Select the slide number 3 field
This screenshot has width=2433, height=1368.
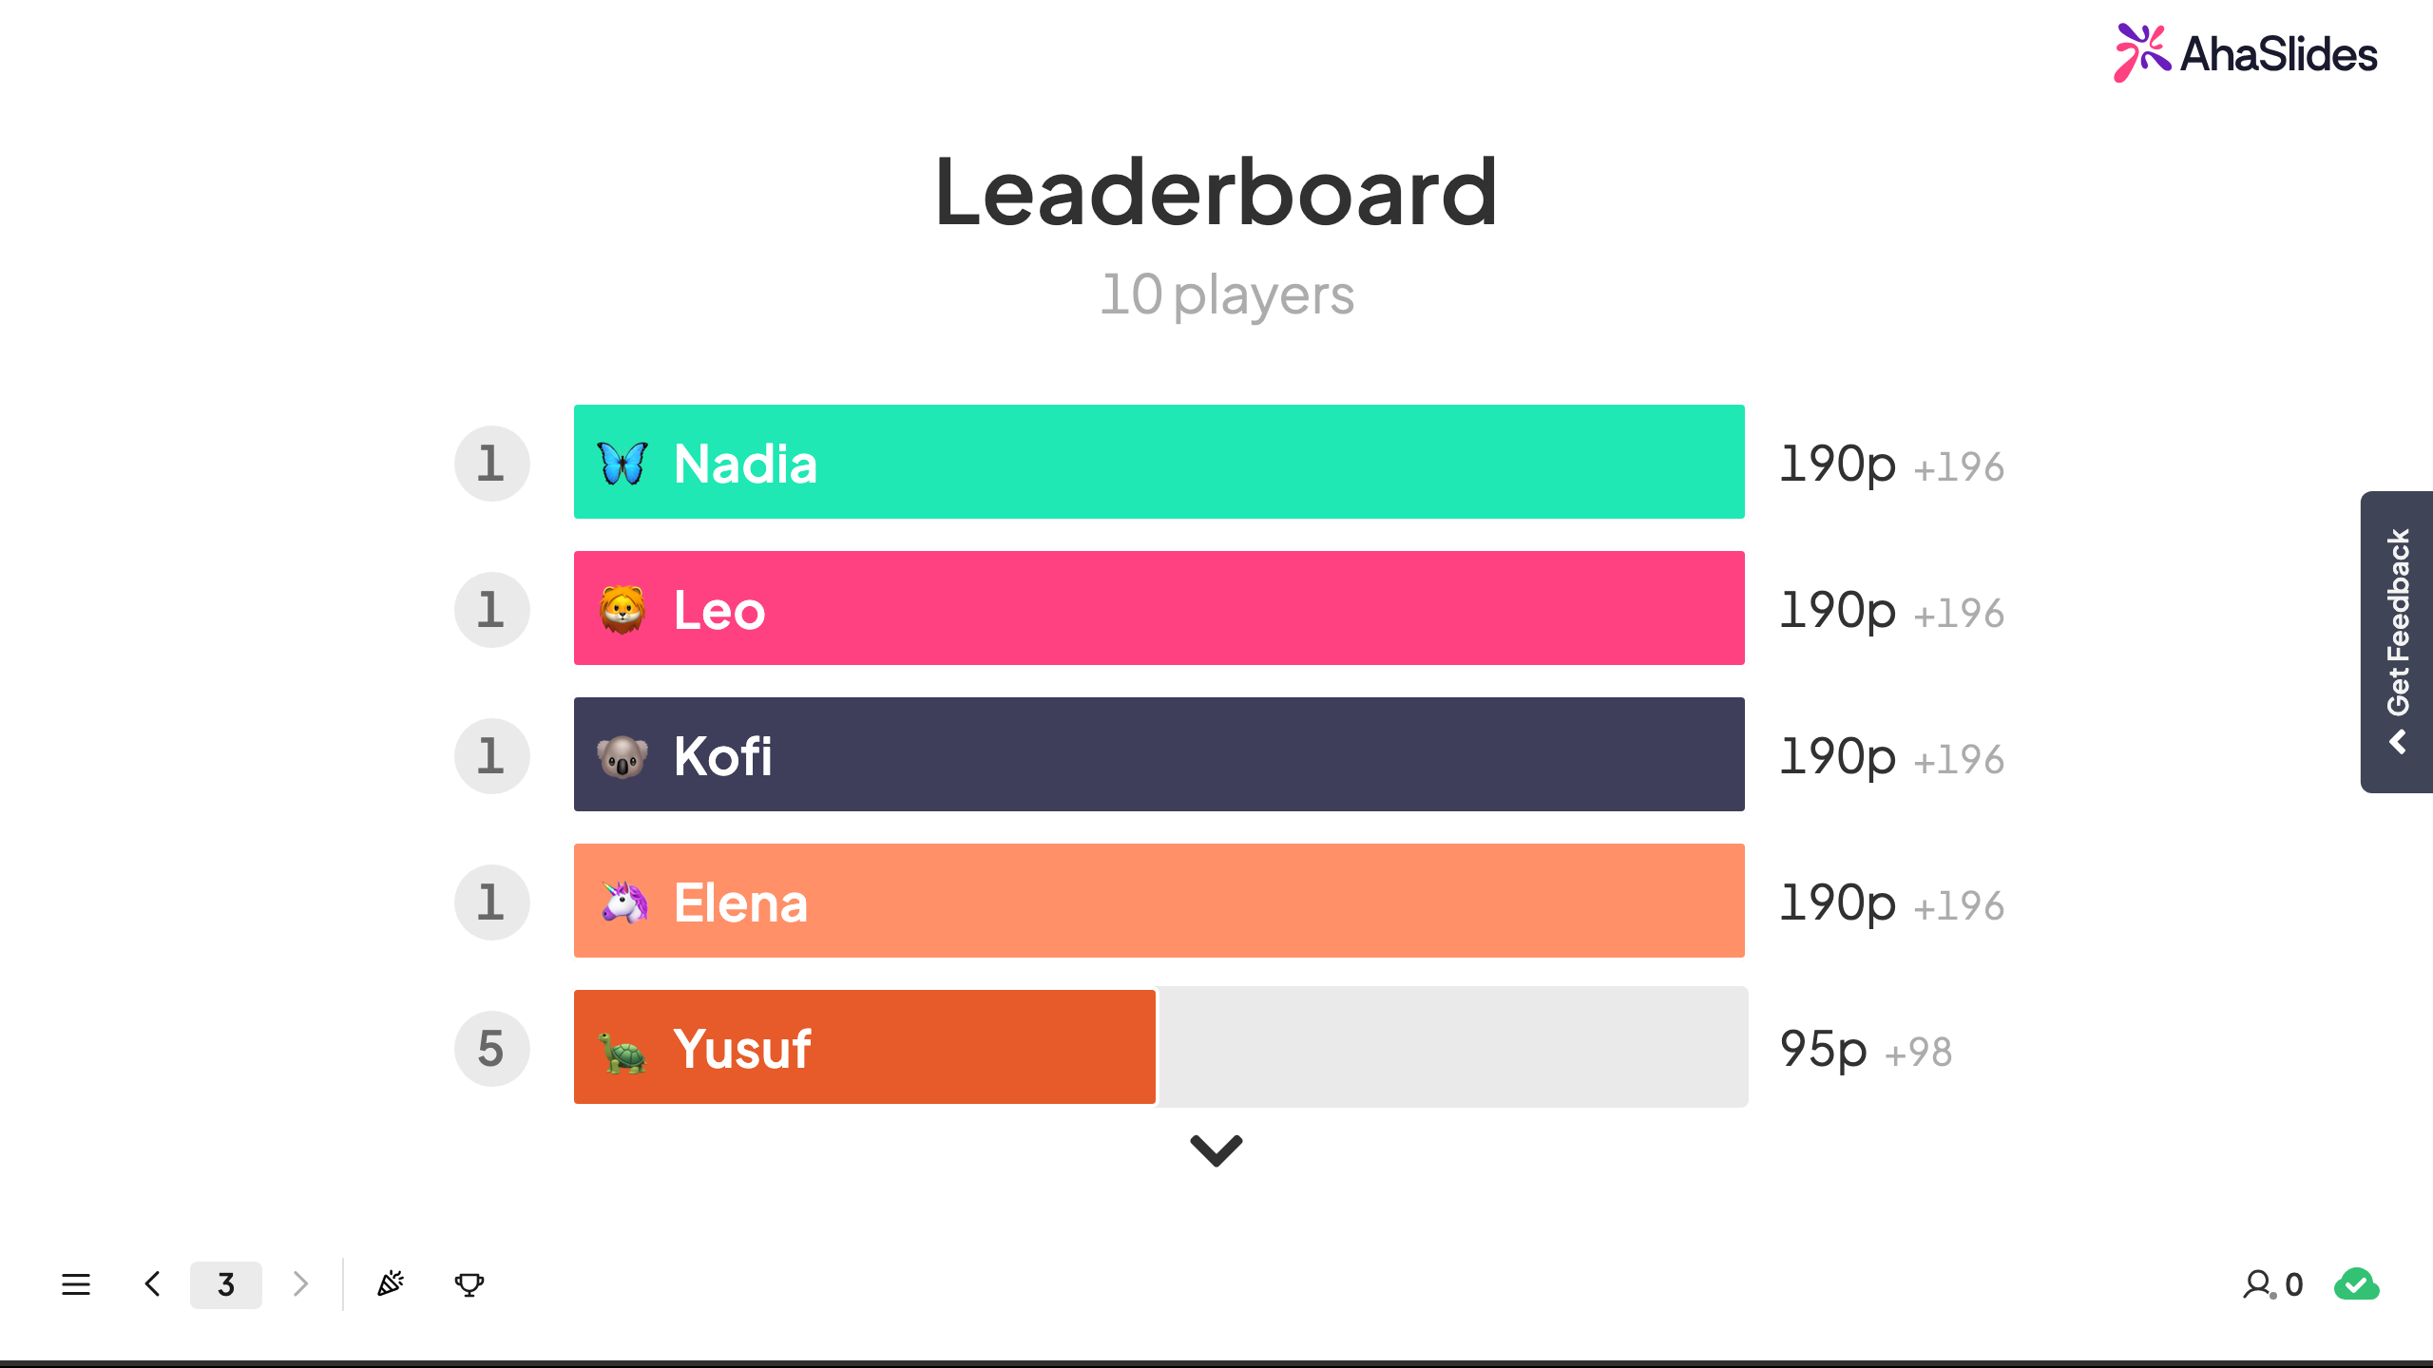226,1284
